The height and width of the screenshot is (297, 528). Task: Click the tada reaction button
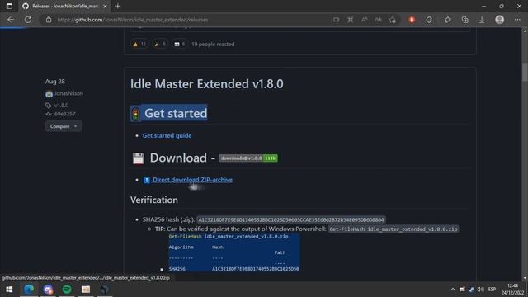click(x=160, y=44)
